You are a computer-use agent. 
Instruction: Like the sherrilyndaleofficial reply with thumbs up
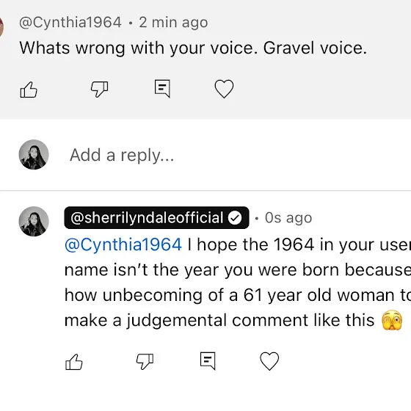point(74,362)
